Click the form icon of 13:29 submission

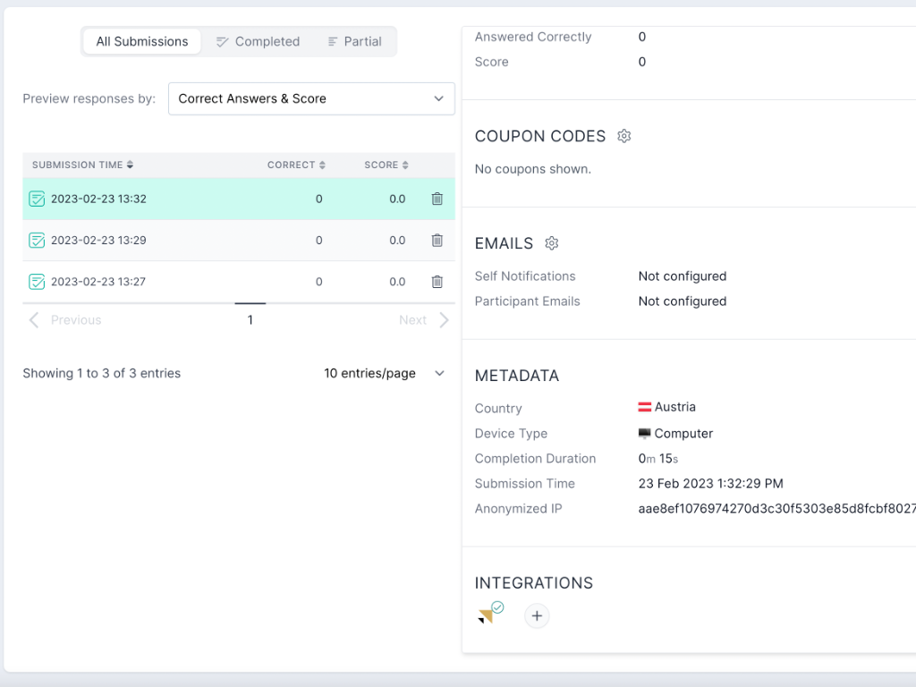pyautogui.click(x=37, y=240)
